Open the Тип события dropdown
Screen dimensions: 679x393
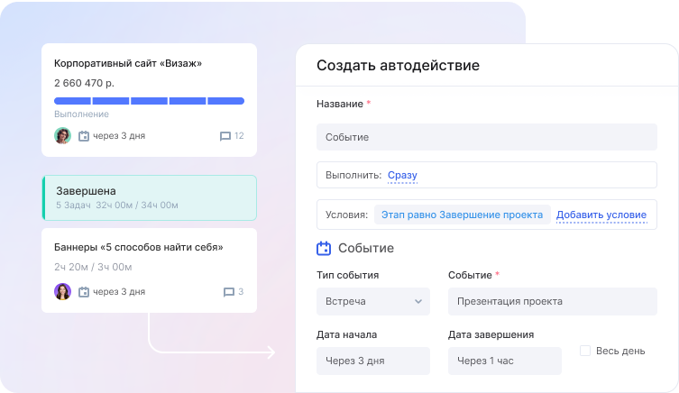372,301
